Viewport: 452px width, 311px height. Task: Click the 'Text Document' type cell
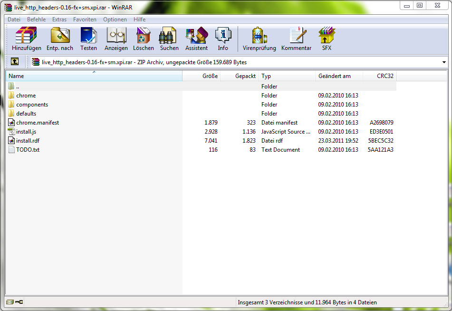coord(280,149)
